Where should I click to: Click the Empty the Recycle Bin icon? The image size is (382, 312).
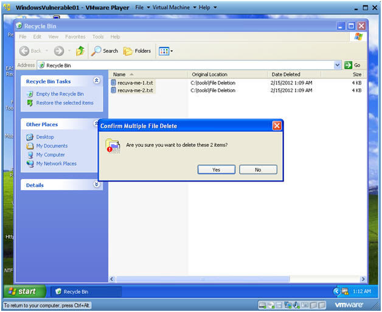point(30,94)
